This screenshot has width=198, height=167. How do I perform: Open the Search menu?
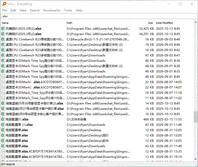(35, 10)
